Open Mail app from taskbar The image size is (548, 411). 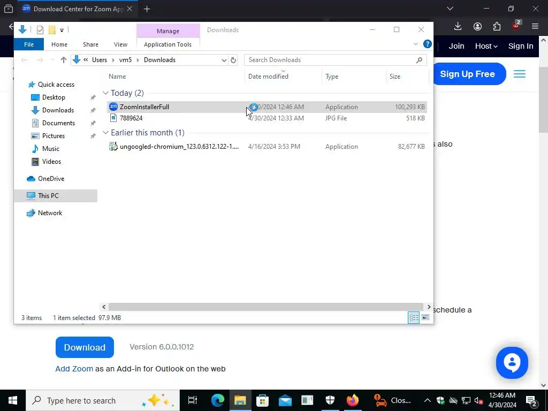[x=285, y=400]
